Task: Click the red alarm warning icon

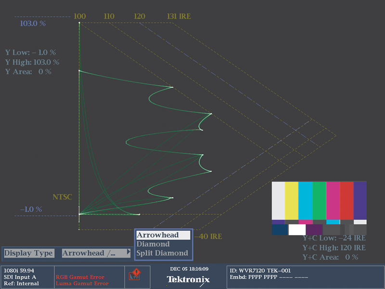Action: tap(135, 275)
